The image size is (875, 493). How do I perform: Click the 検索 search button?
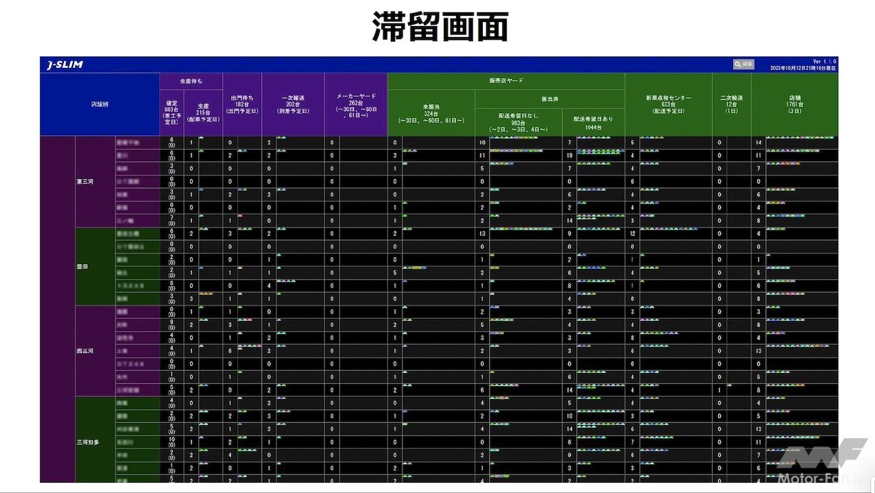click(743, 64)
